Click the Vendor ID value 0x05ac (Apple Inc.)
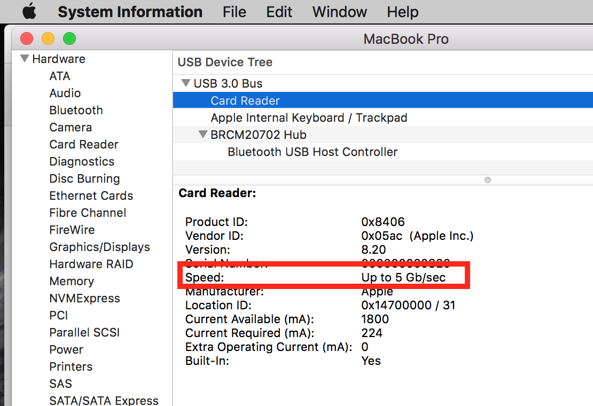The image size is (593, 406). coord(417,236)
